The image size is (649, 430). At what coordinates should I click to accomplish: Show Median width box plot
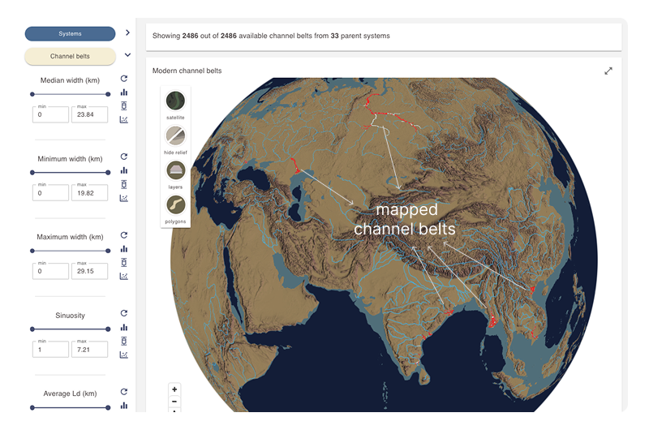point(124,106)
